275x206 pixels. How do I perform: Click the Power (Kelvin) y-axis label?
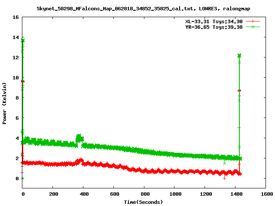[x=4, y=103]
